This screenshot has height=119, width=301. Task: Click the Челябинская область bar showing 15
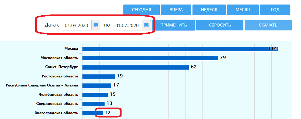pos(95,95)
